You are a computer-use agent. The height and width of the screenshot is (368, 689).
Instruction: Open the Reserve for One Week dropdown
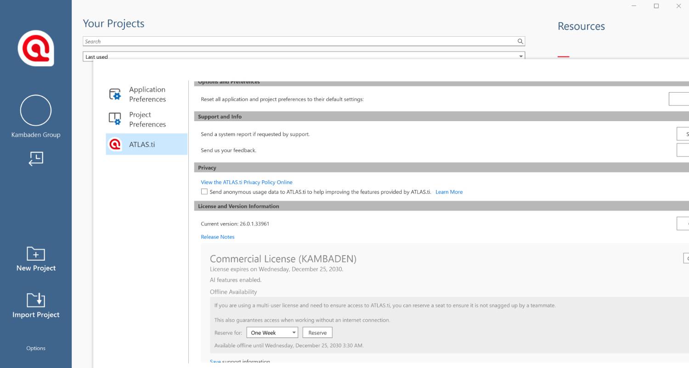(x=272, y=333)
